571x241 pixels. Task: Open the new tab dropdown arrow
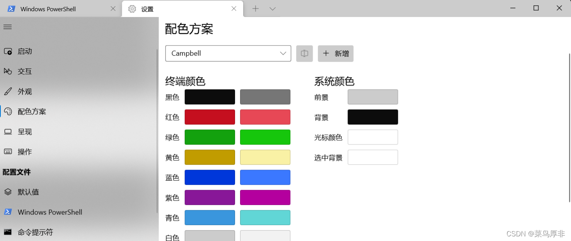pyautogui.click(x=273, y=8)
